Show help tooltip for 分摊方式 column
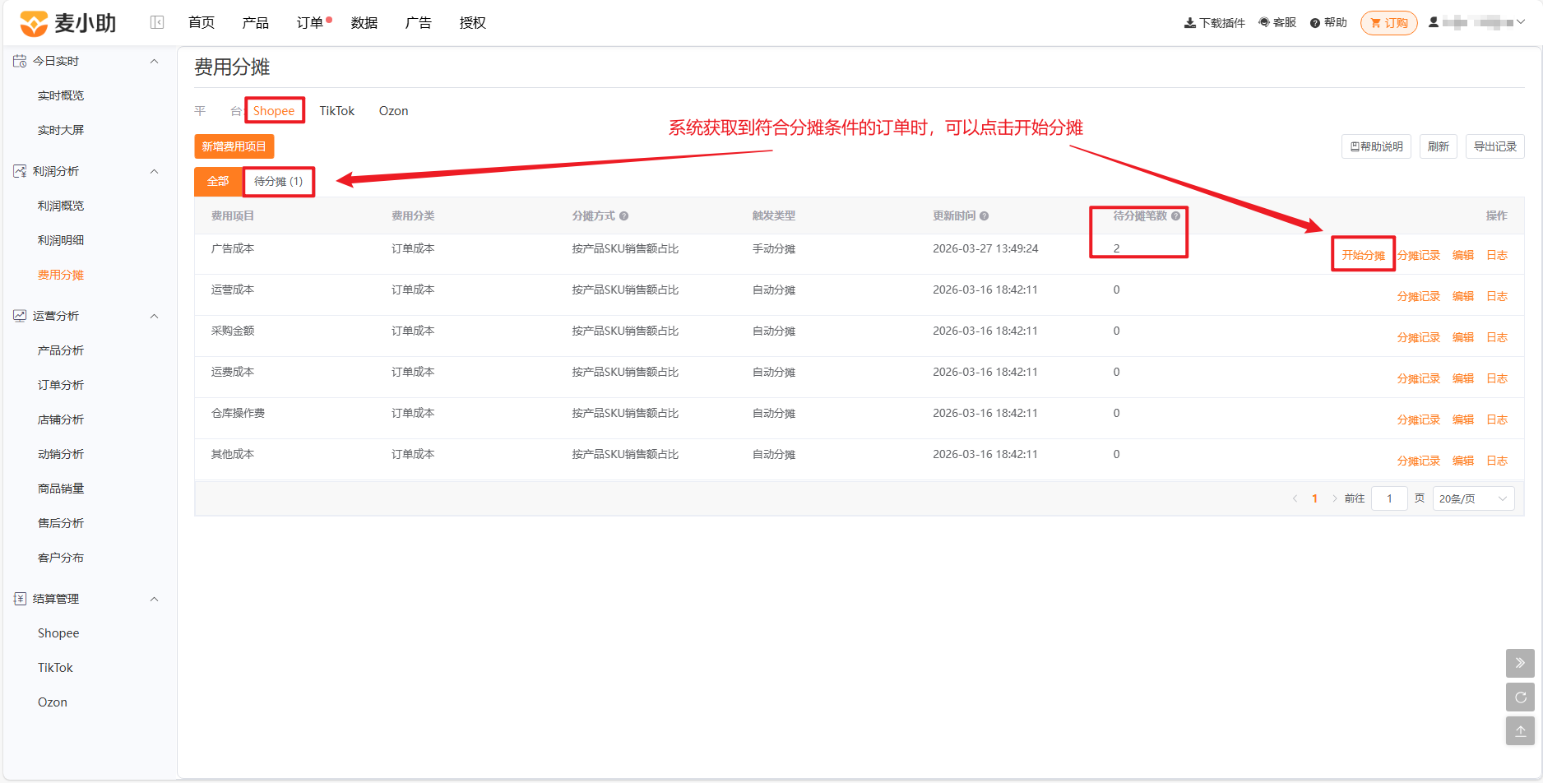This screenshot has width=1543, height=783. [623, 216]
